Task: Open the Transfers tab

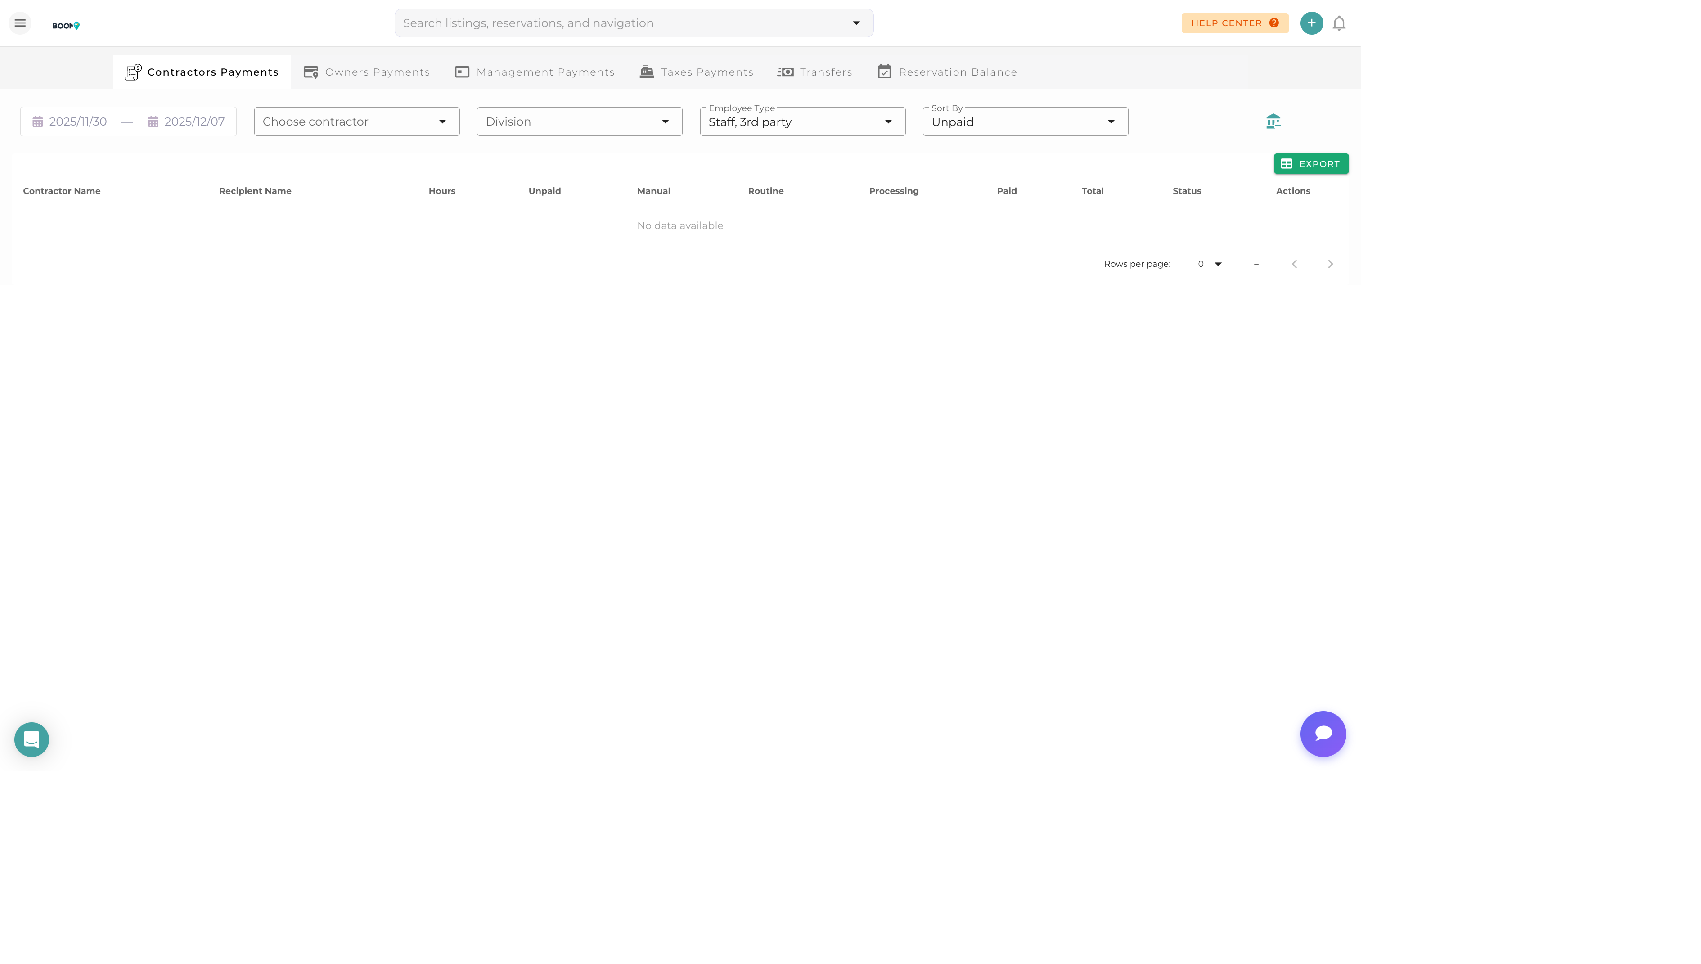Action: point(814,72)
